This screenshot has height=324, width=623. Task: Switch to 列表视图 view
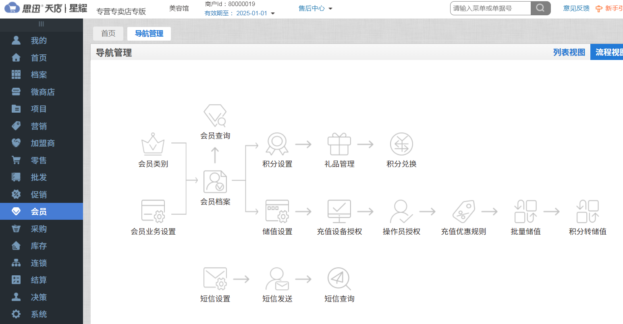pos(569,52)
